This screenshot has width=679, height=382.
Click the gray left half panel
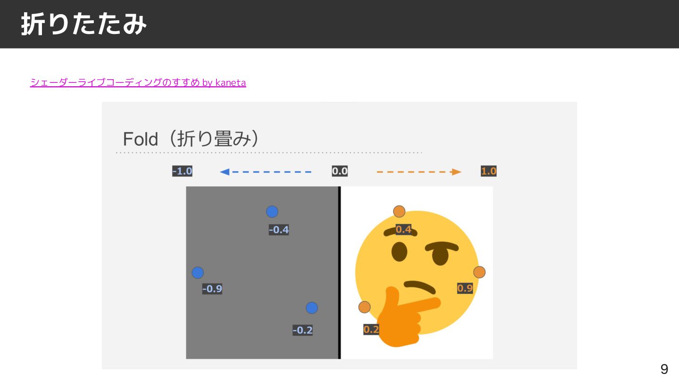262,273
